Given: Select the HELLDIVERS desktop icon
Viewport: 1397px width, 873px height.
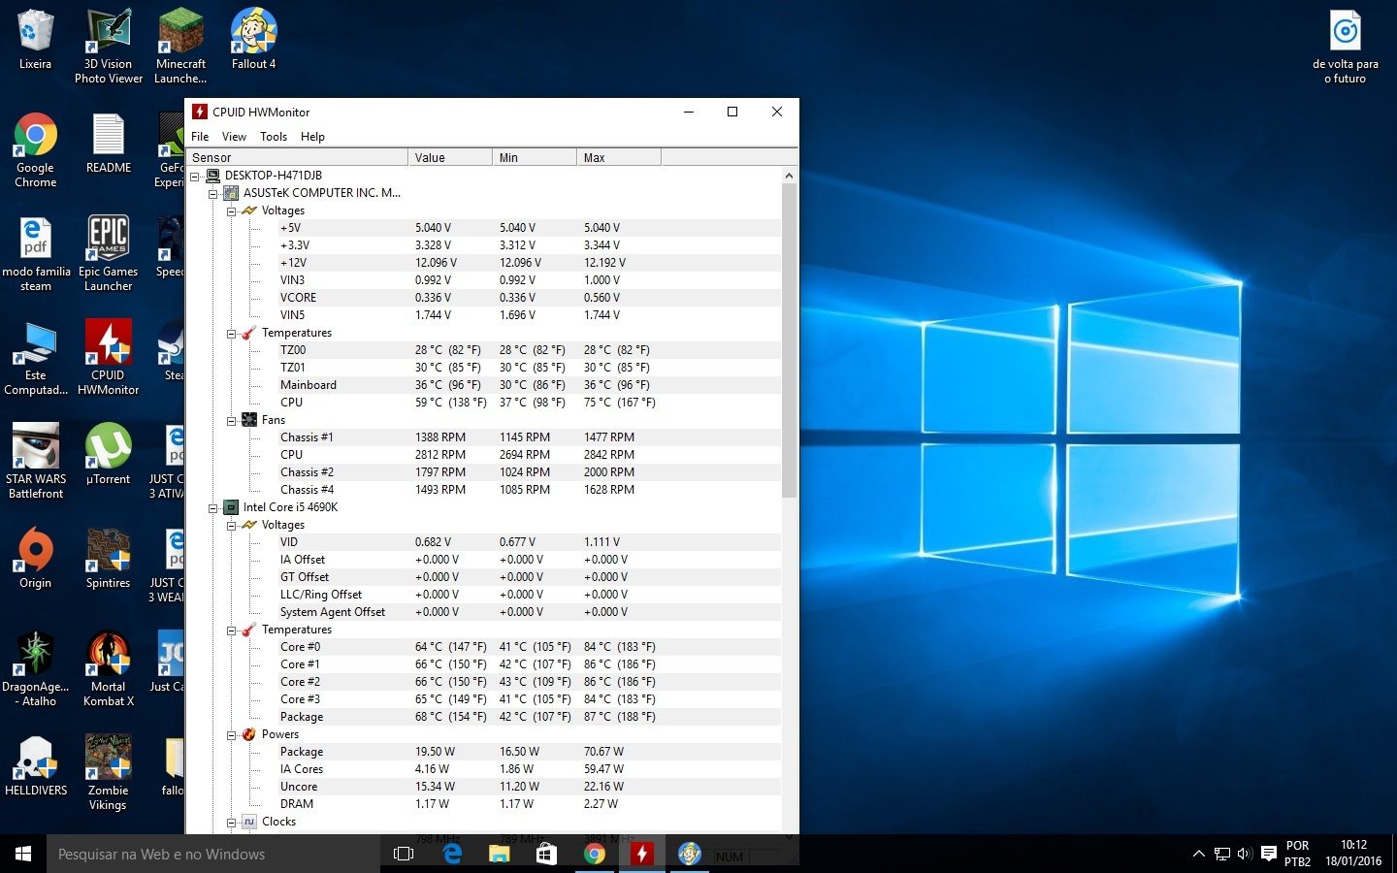Looking at the screenshot, I should (x=36, y=766).
